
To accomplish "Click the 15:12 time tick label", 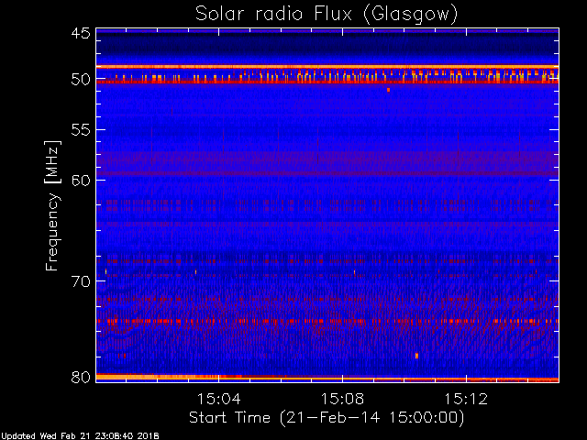I will [466, 399].
